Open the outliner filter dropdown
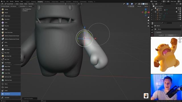The image size is (182, 102). [177, 4]
